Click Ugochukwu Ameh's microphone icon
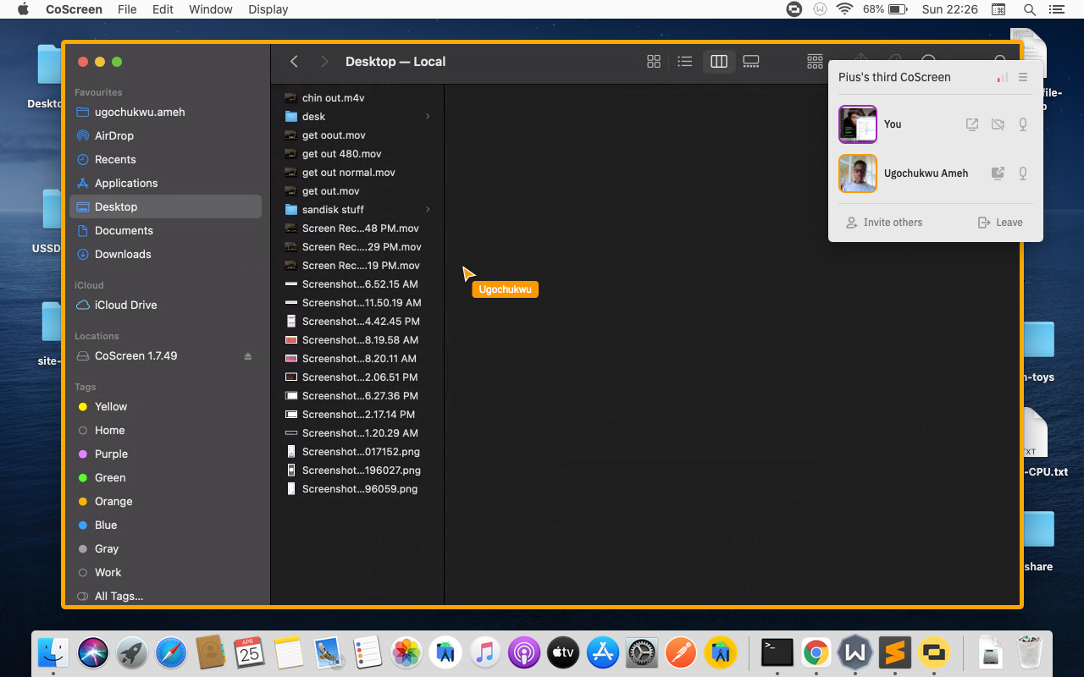This screenshot has width=1084, height=677. [1023, 173]
